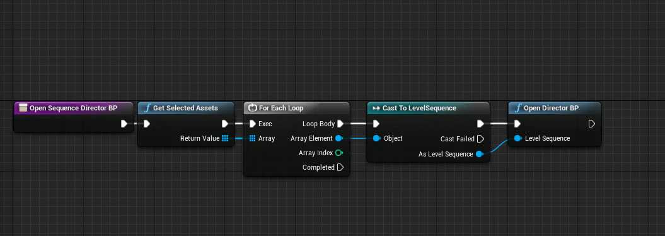Click the Array Index label text

[x=316, y=153]
